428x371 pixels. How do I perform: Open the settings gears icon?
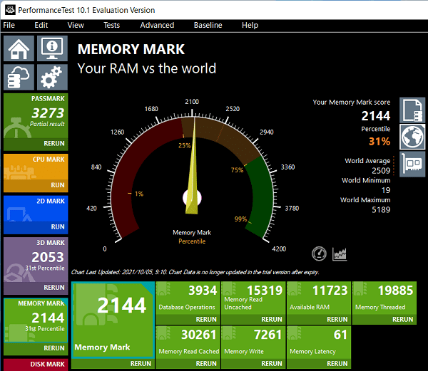(52, 77)
